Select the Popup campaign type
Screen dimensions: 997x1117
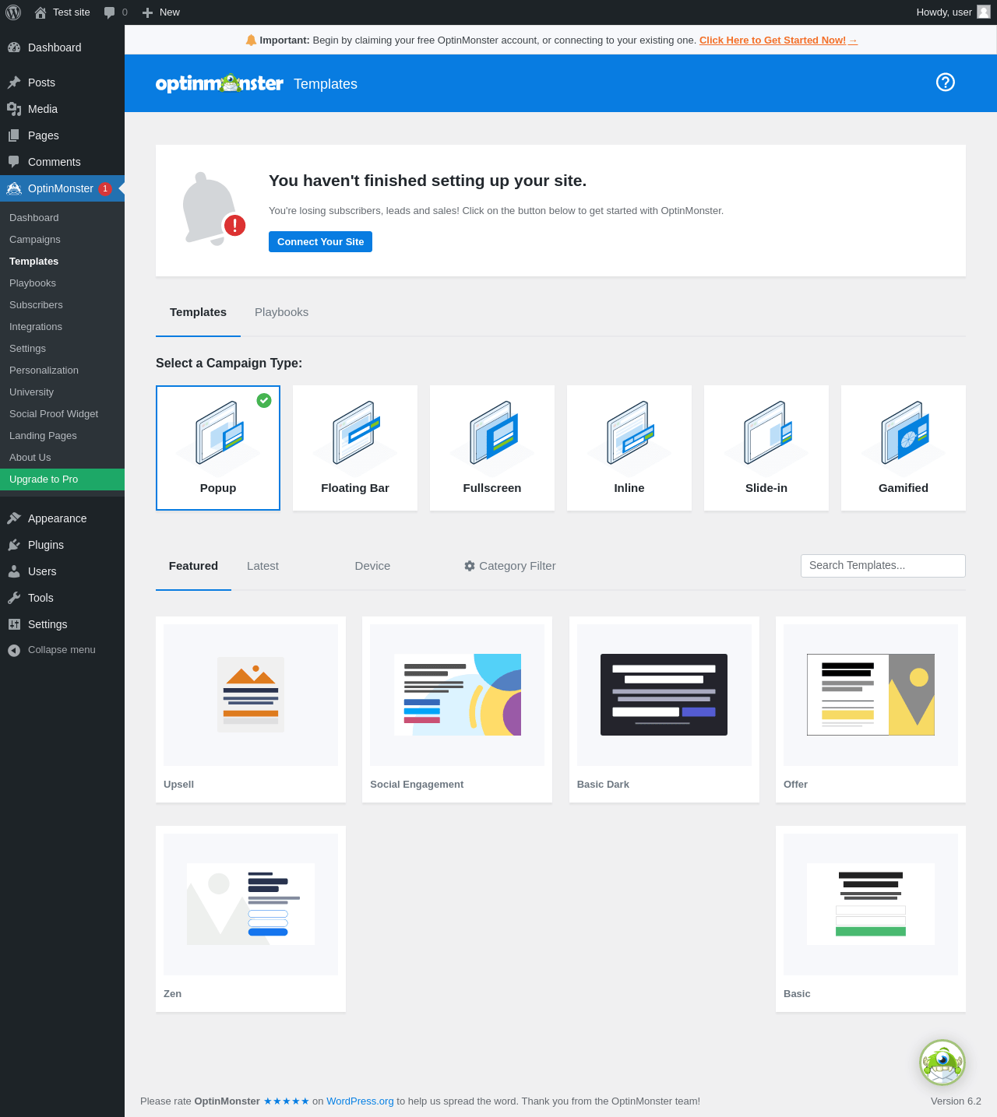tap(218, 448)
